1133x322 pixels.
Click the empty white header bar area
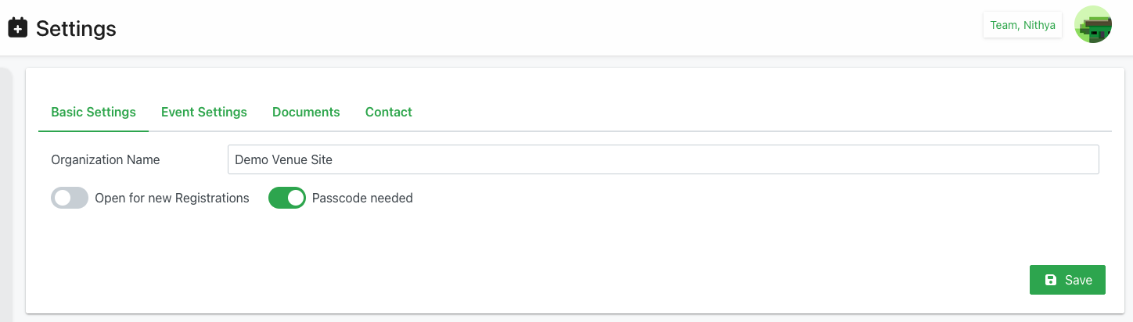[548, 28]
